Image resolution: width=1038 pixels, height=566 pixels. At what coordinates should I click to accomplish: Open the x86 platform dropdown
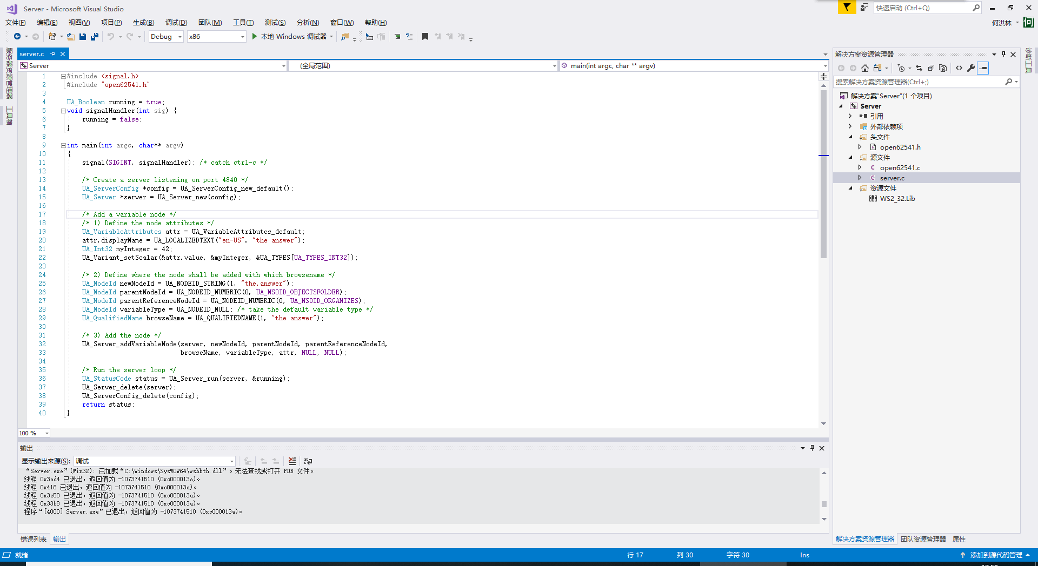pos(216,36)
